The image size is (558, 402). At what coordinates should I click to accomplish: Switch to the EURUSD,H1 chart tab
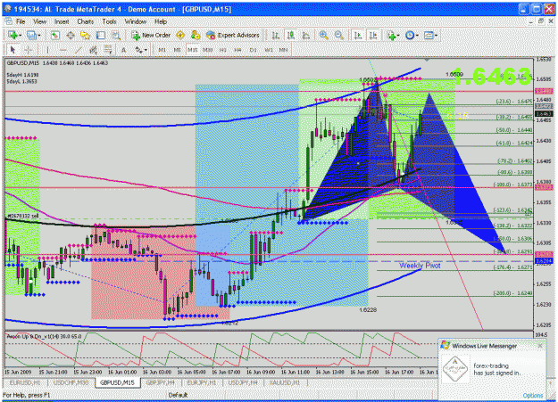click(25, 382)
